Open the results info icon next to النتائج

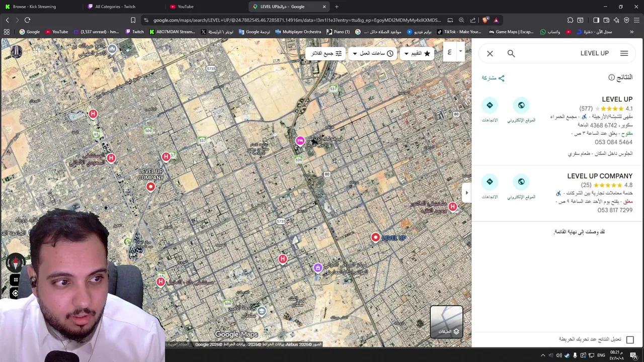click(x=612, y=77)
